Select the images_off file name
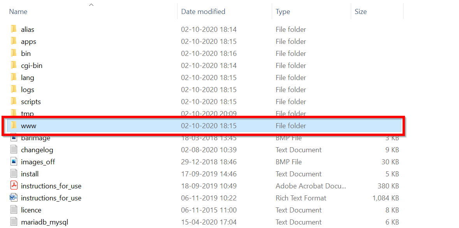 38,162
